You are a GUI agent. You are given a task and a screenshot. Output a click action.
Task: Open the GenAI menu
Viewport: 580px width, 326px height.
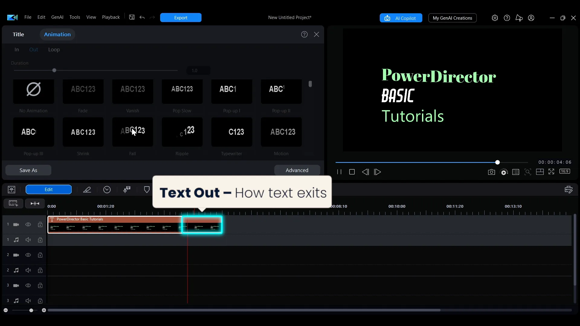pyautogui.click(x=57, y=17)
